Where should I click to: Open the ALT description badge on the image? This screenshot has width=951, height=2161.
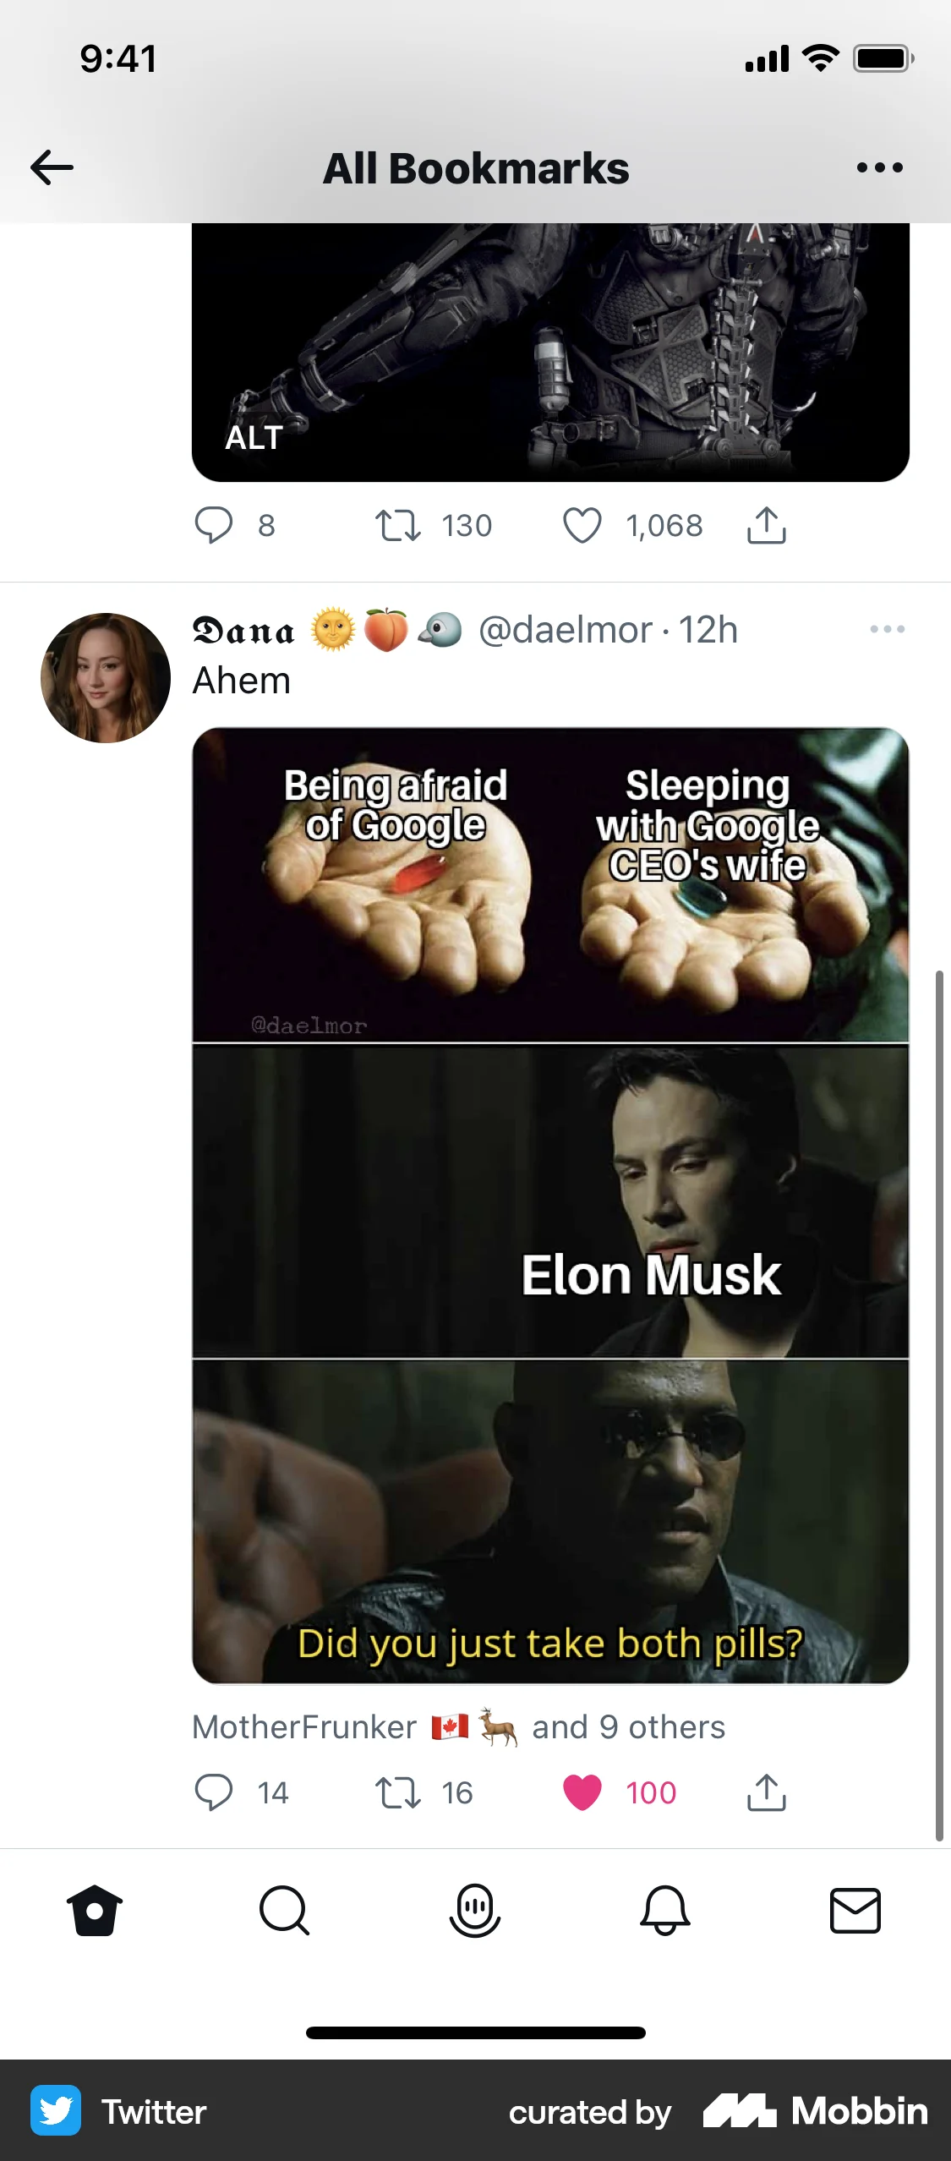coord(254,438)
